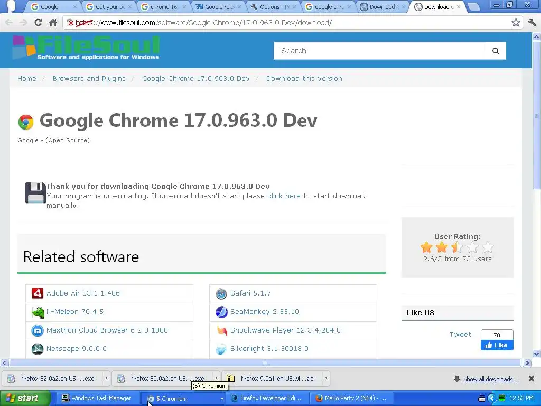This screenshot has height=406, width=541.
Task: Click the keyboard tray icon
Action: tap(482, 399)
